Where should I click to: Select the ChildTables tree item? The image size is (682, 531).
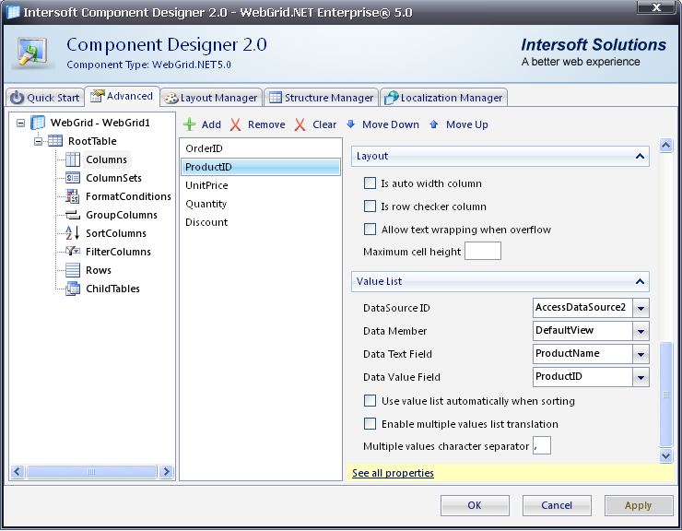112,289
